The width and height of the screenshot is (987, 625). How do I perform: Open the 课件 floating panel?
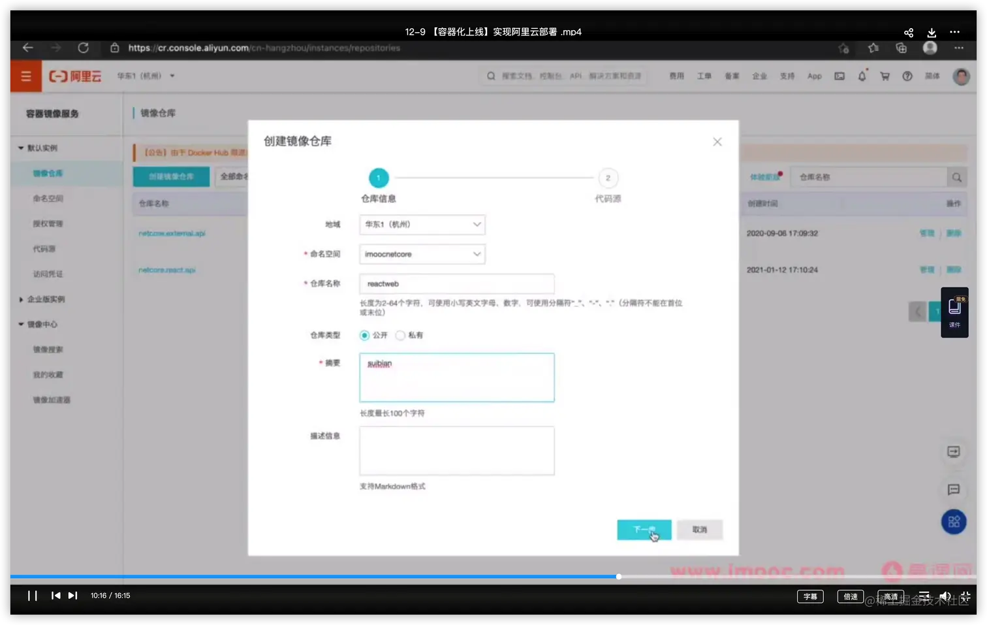click(954, 312)
